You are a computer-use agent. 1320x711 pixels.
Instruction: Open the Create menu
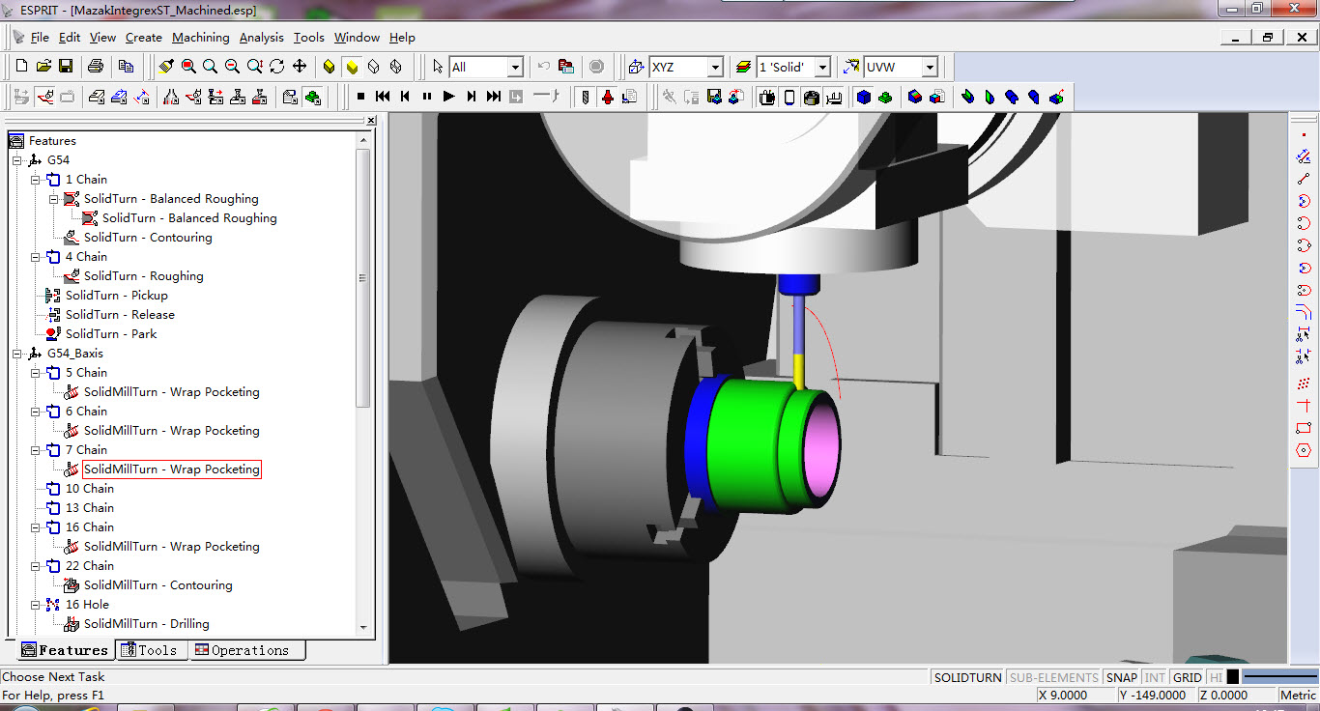click(x=144, y=38)
